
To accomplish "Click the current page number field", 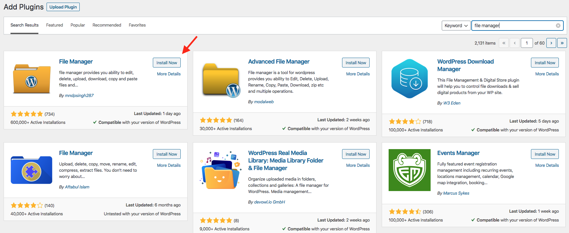I will click(527, 43).
